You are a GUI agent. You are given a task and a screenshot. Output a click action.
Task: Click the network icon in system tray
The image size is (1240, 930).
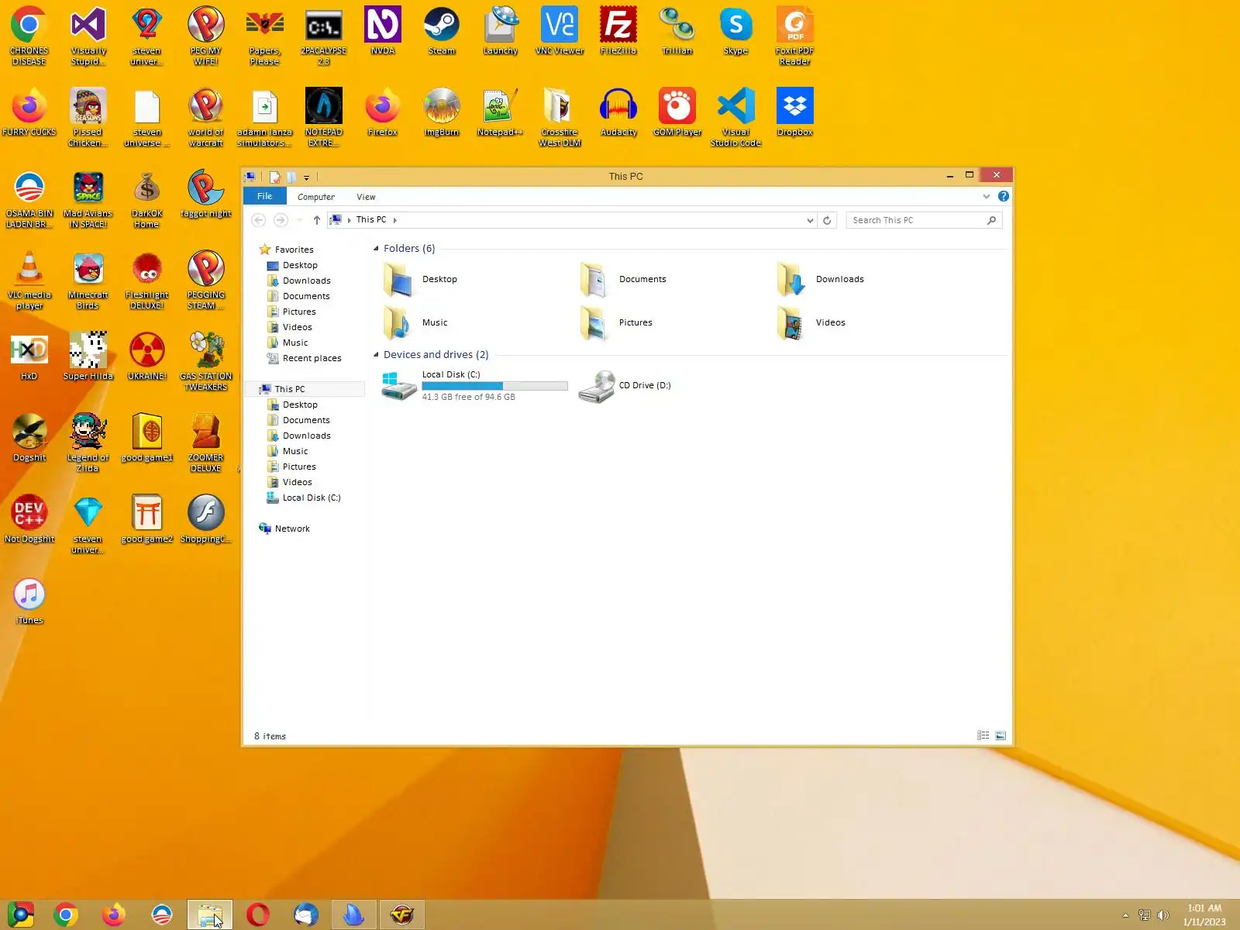click(1145, 915)
